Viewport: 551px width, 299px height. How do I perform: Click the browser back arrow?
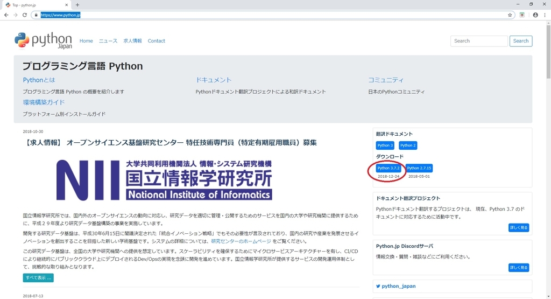[6, 15]
